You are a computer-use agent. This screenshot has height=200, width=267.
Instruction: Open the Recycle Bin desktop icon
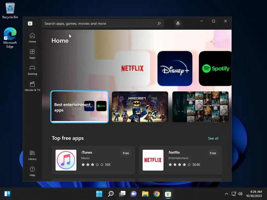coord(10,10)
